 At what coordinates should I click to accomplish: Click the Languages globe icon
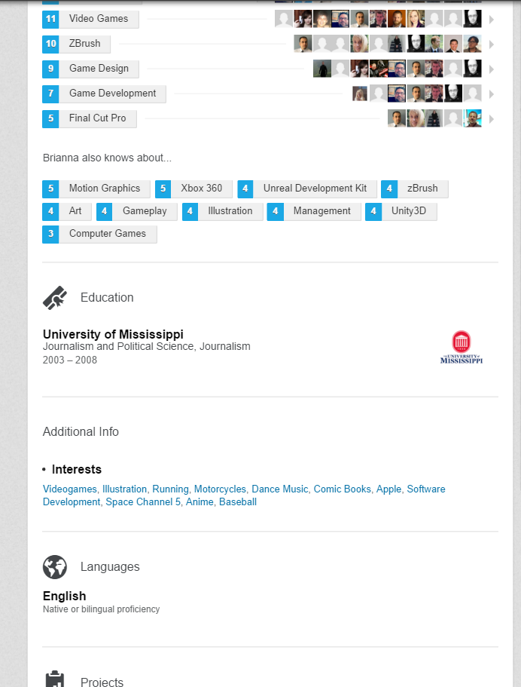coord(55,567)
